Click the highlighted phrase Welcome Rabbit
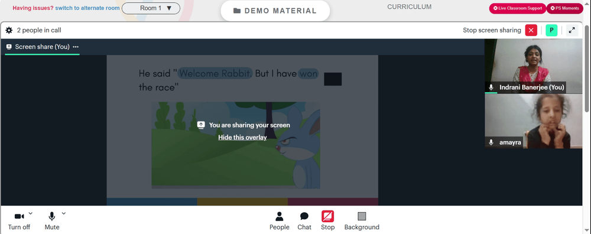Viewport: 591px width, 234px height. (215, 73)
